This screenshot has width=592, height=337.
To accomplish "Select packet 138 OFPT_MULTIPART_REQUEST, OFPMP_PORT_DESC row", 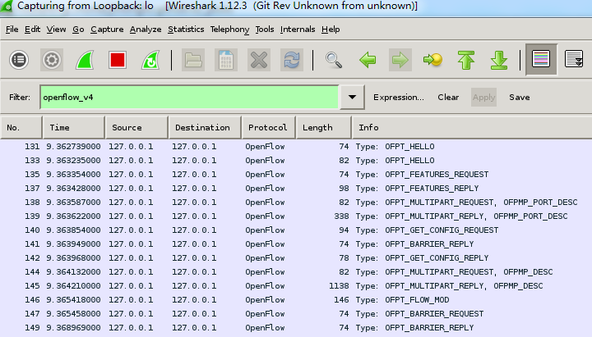I will click(296, 203).
